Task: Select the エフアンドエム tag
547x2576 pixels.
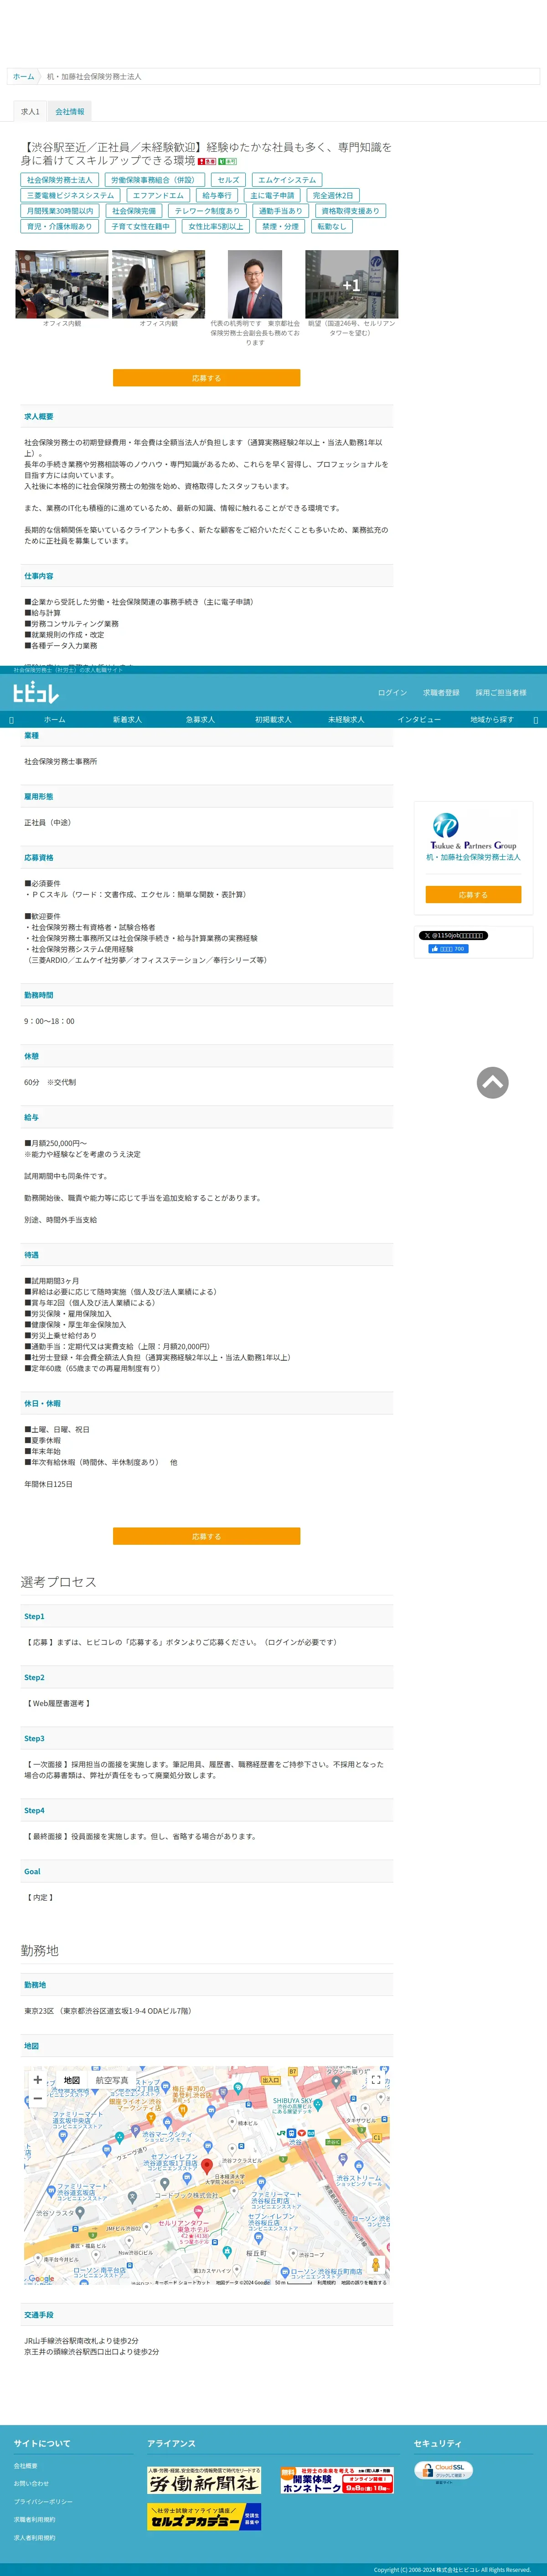Action: 158,196
